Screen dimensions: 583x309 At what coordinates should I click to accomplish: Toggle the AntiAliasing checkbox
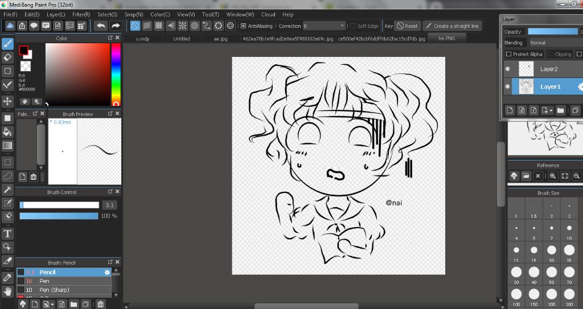[x=244, y=26]
